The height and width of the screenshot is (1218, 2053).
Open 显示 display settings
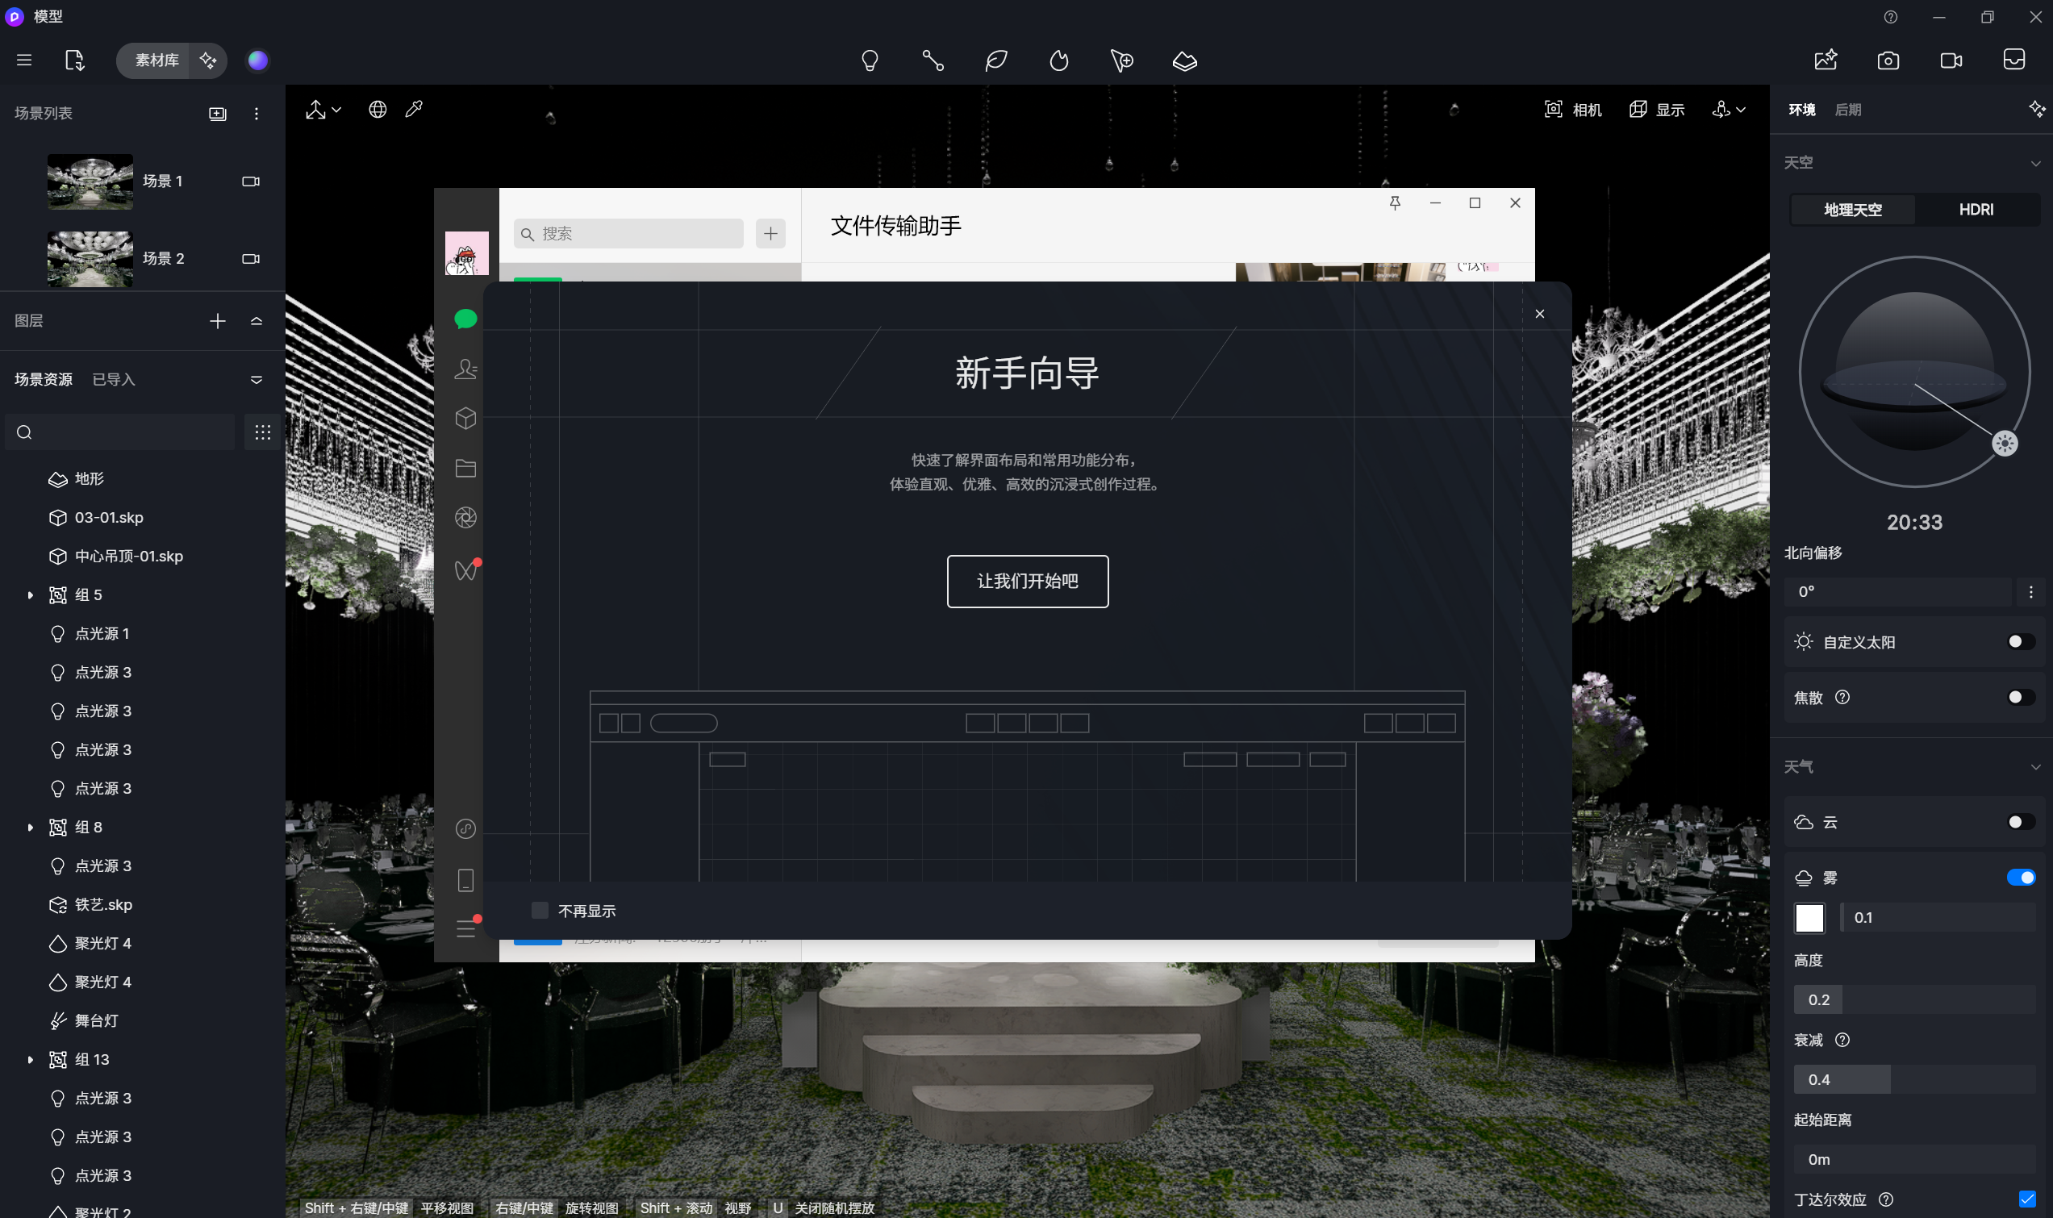coord(1657,109)
